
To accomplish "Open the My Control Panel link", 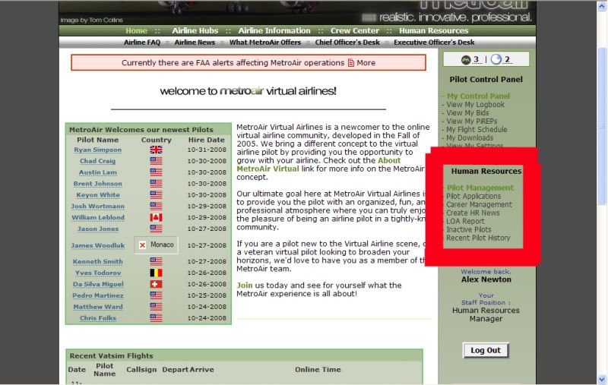I will point(478,96).
